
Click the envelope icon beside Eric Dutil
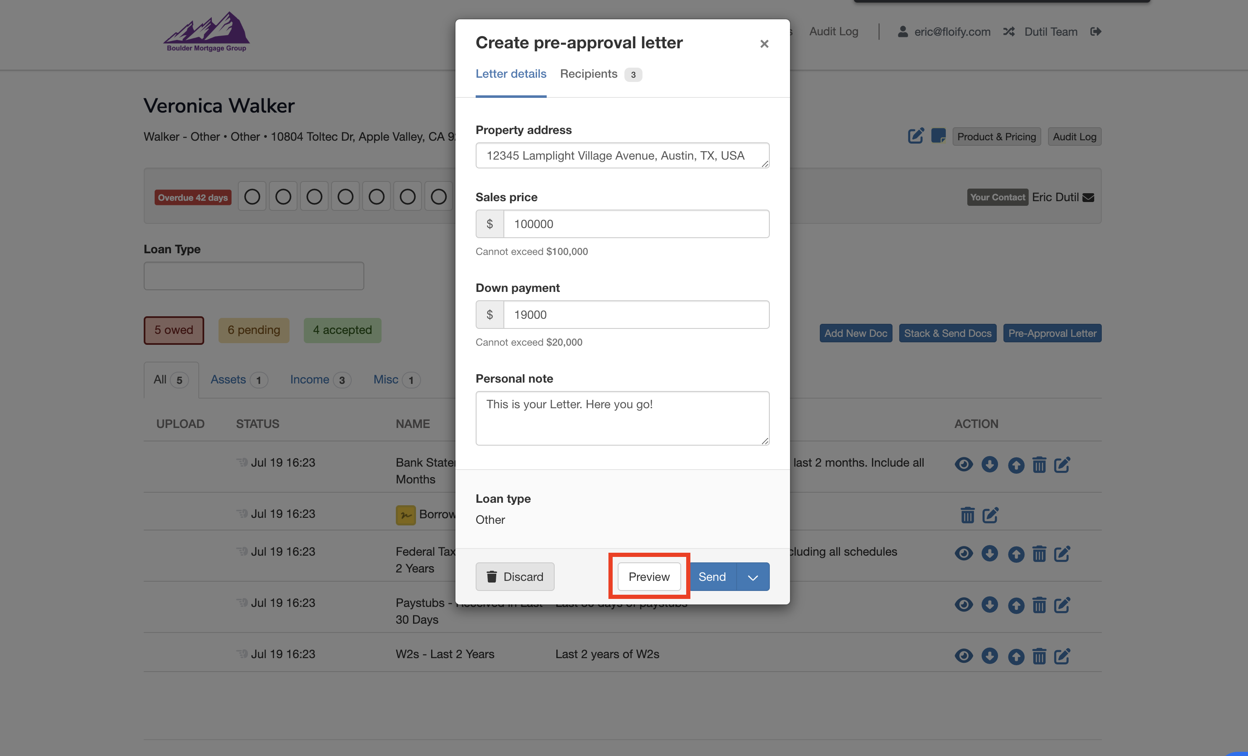1088,197
